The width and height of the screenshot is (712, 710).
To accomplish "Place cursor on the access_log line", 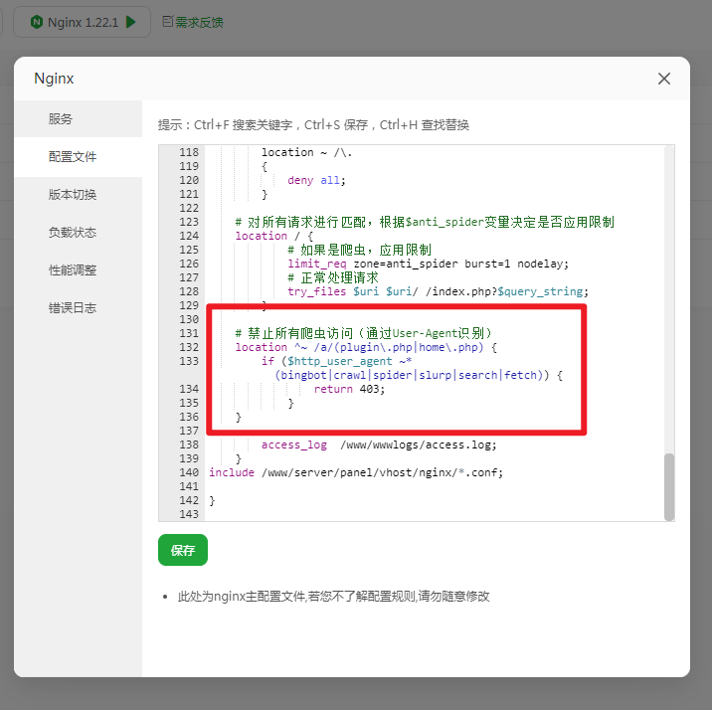I will [x=378, y=444].
